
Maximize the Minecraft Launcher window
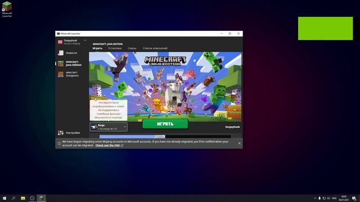tap(230, 34)
